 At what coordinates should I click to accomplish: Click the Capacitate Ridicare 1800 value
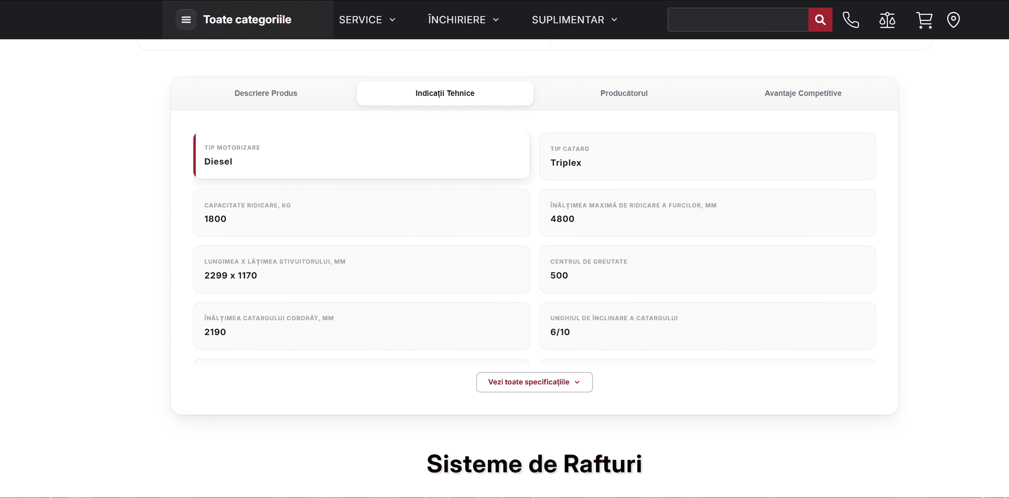click(x=215, y=219)
